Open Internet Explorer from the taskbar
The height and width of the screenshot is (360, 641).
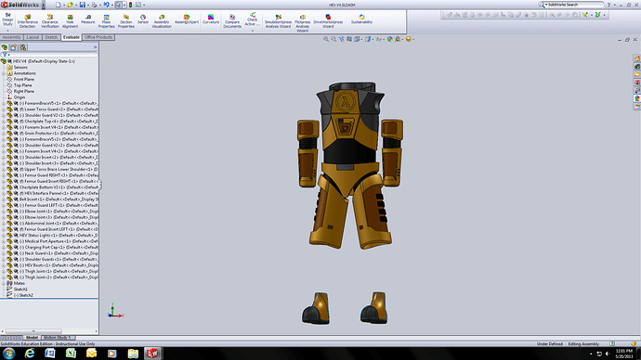30,354
